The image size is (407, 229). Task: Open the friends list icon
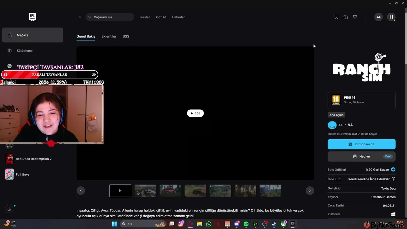[x=378, y=17]
